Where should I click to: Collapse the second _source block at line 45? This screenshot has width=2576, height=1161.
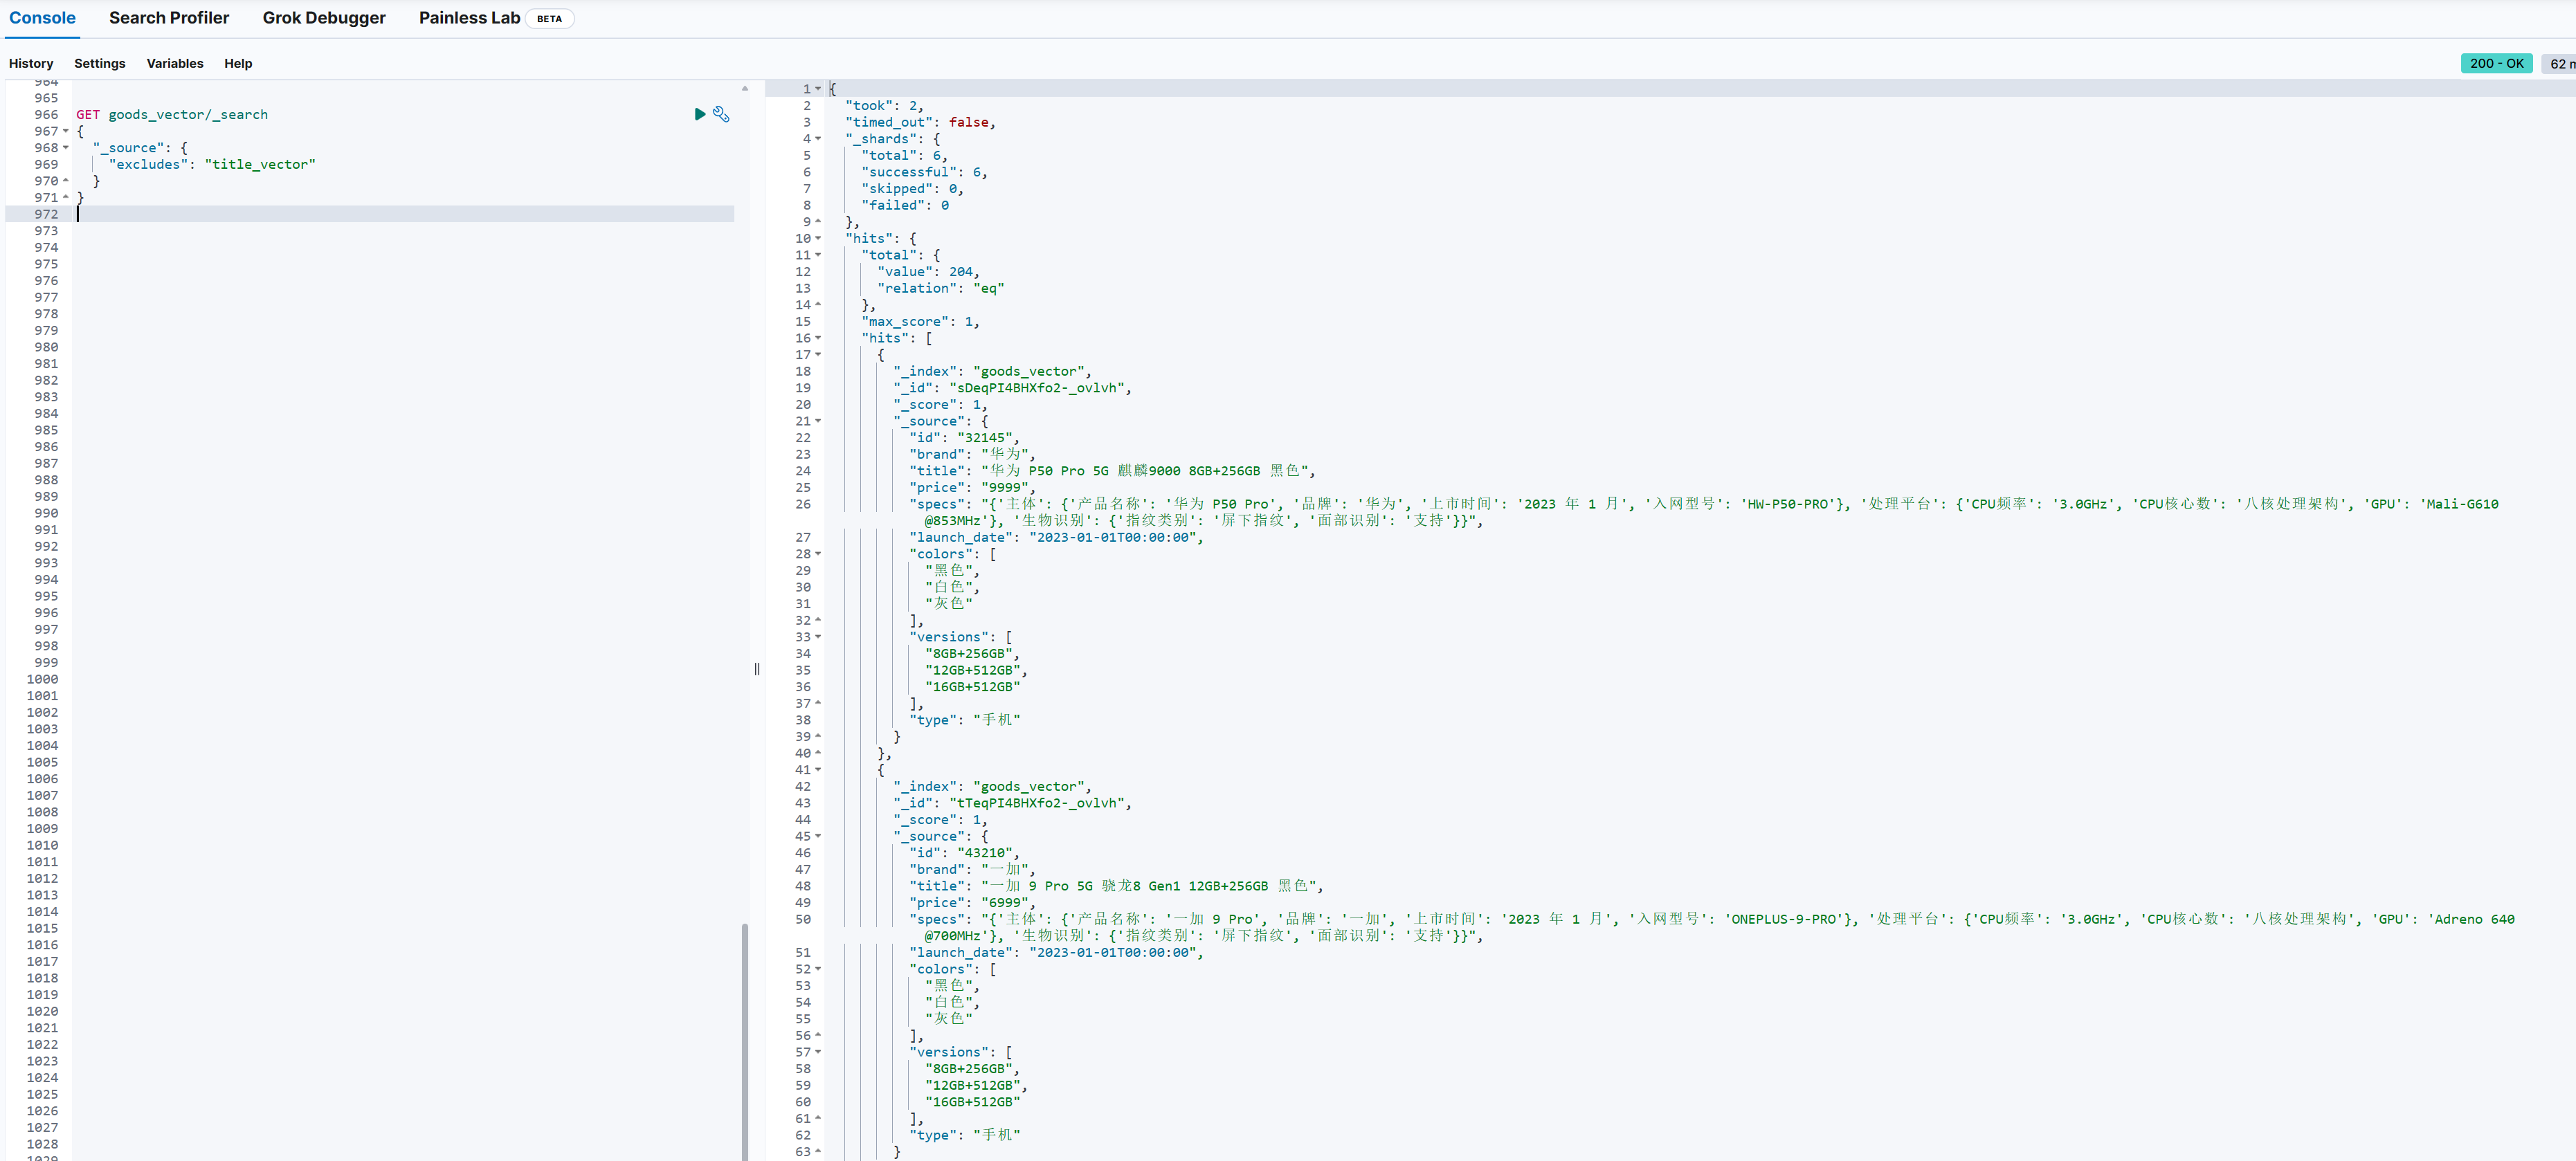pos(818,836)
